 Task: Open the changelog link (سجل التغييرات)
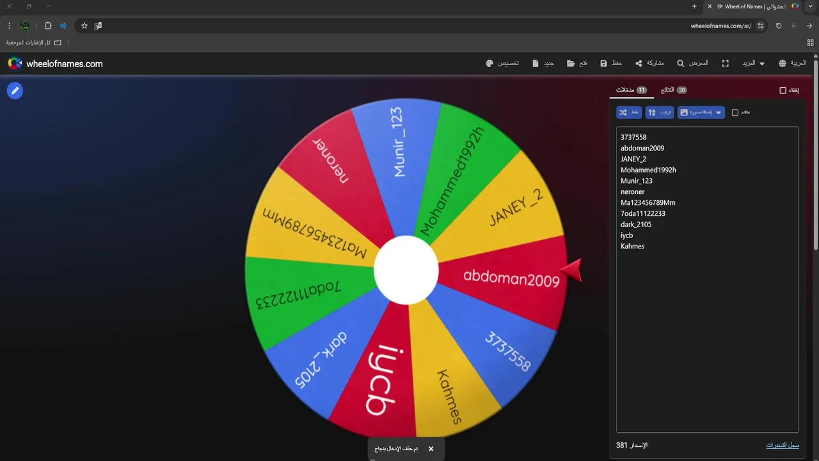click(783, 445)
